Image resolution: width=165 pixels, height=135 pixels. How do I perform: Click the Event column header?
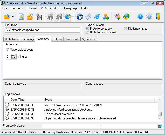tap(99, 100)
